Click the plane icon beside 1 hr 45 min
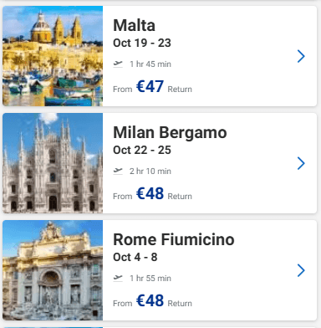The image size is (321, 328). click(118, 64)
